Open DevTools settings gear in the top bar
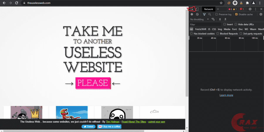The height and width of the screenshot is (132, 264). (250, 9)
